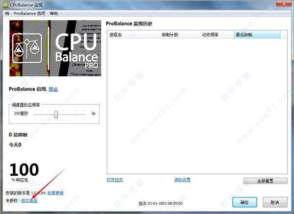Click the 取消 button

point(275,202)
